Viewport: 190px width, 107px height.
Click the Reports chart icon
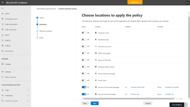point(3,40)
